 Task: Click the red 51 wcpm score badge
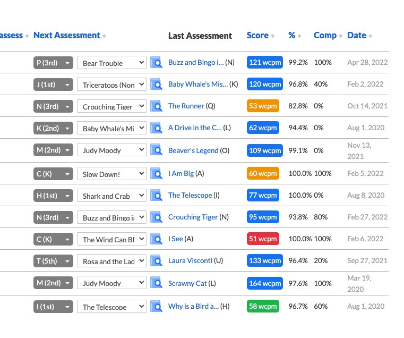coord(263,239)
